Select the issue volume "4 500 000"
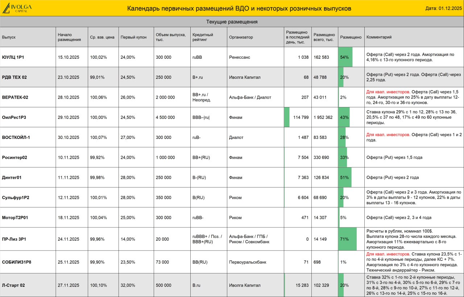 pyautogui.click(x=165, y=117)
